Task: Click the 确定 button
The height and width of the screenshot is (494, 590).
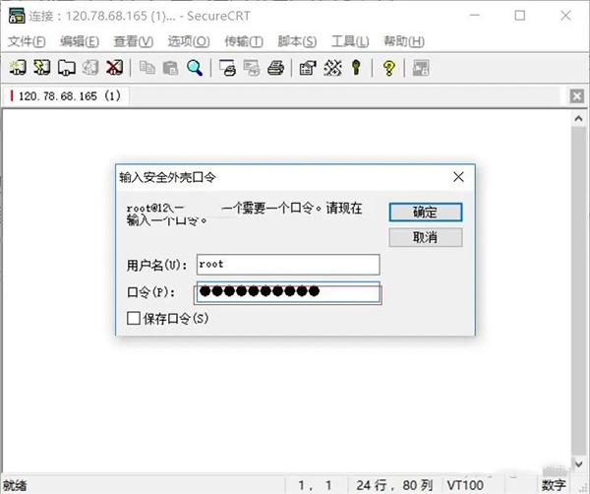Action: click(x=425, y=213)
